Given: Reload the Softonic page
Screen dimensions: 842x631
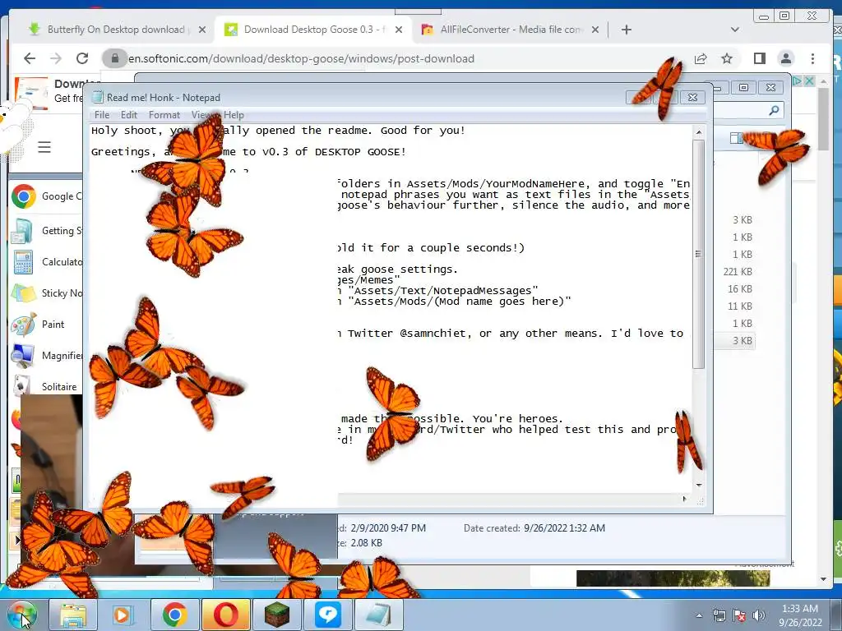Looking at the screenshot, I should coord(81,58).
